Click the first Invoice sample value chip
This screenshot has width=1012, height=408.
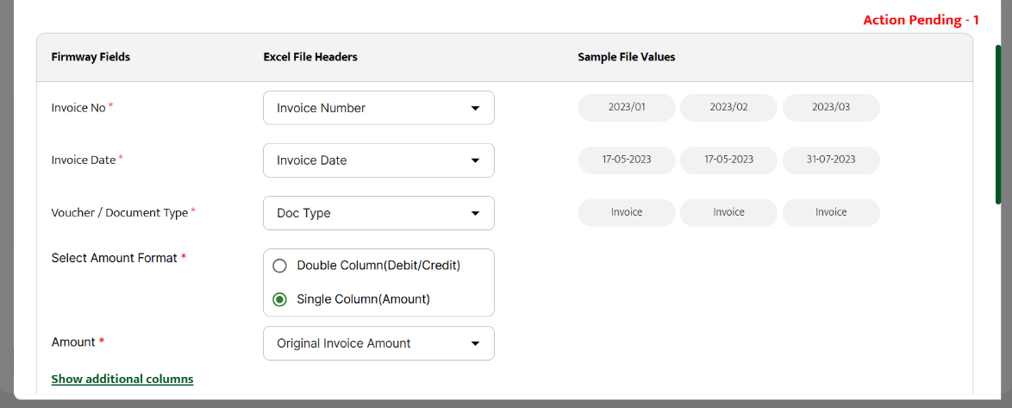(627, 212)
